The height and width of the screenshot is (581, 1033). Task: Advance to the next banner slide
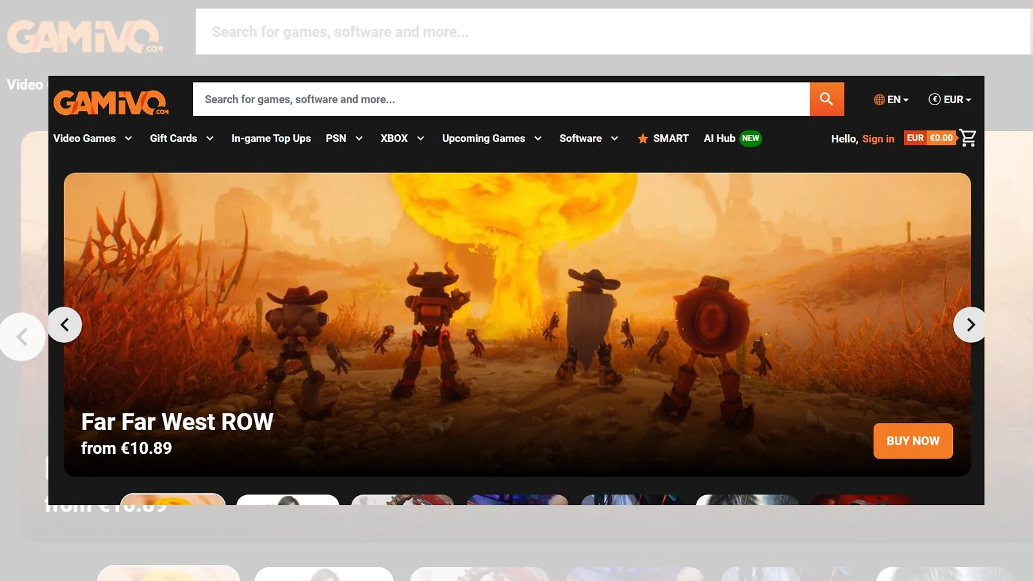coord(970,325)
